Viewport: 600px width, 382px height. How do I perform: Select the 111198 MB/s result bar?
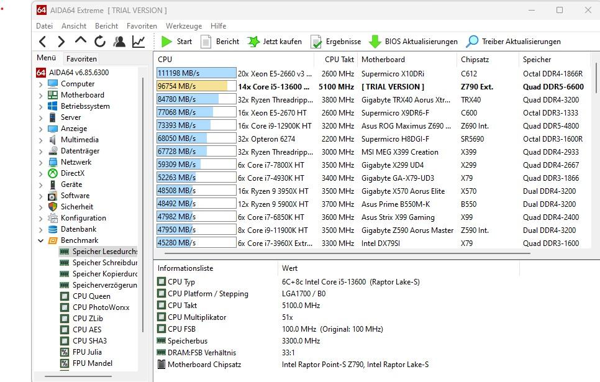[196, 73]
